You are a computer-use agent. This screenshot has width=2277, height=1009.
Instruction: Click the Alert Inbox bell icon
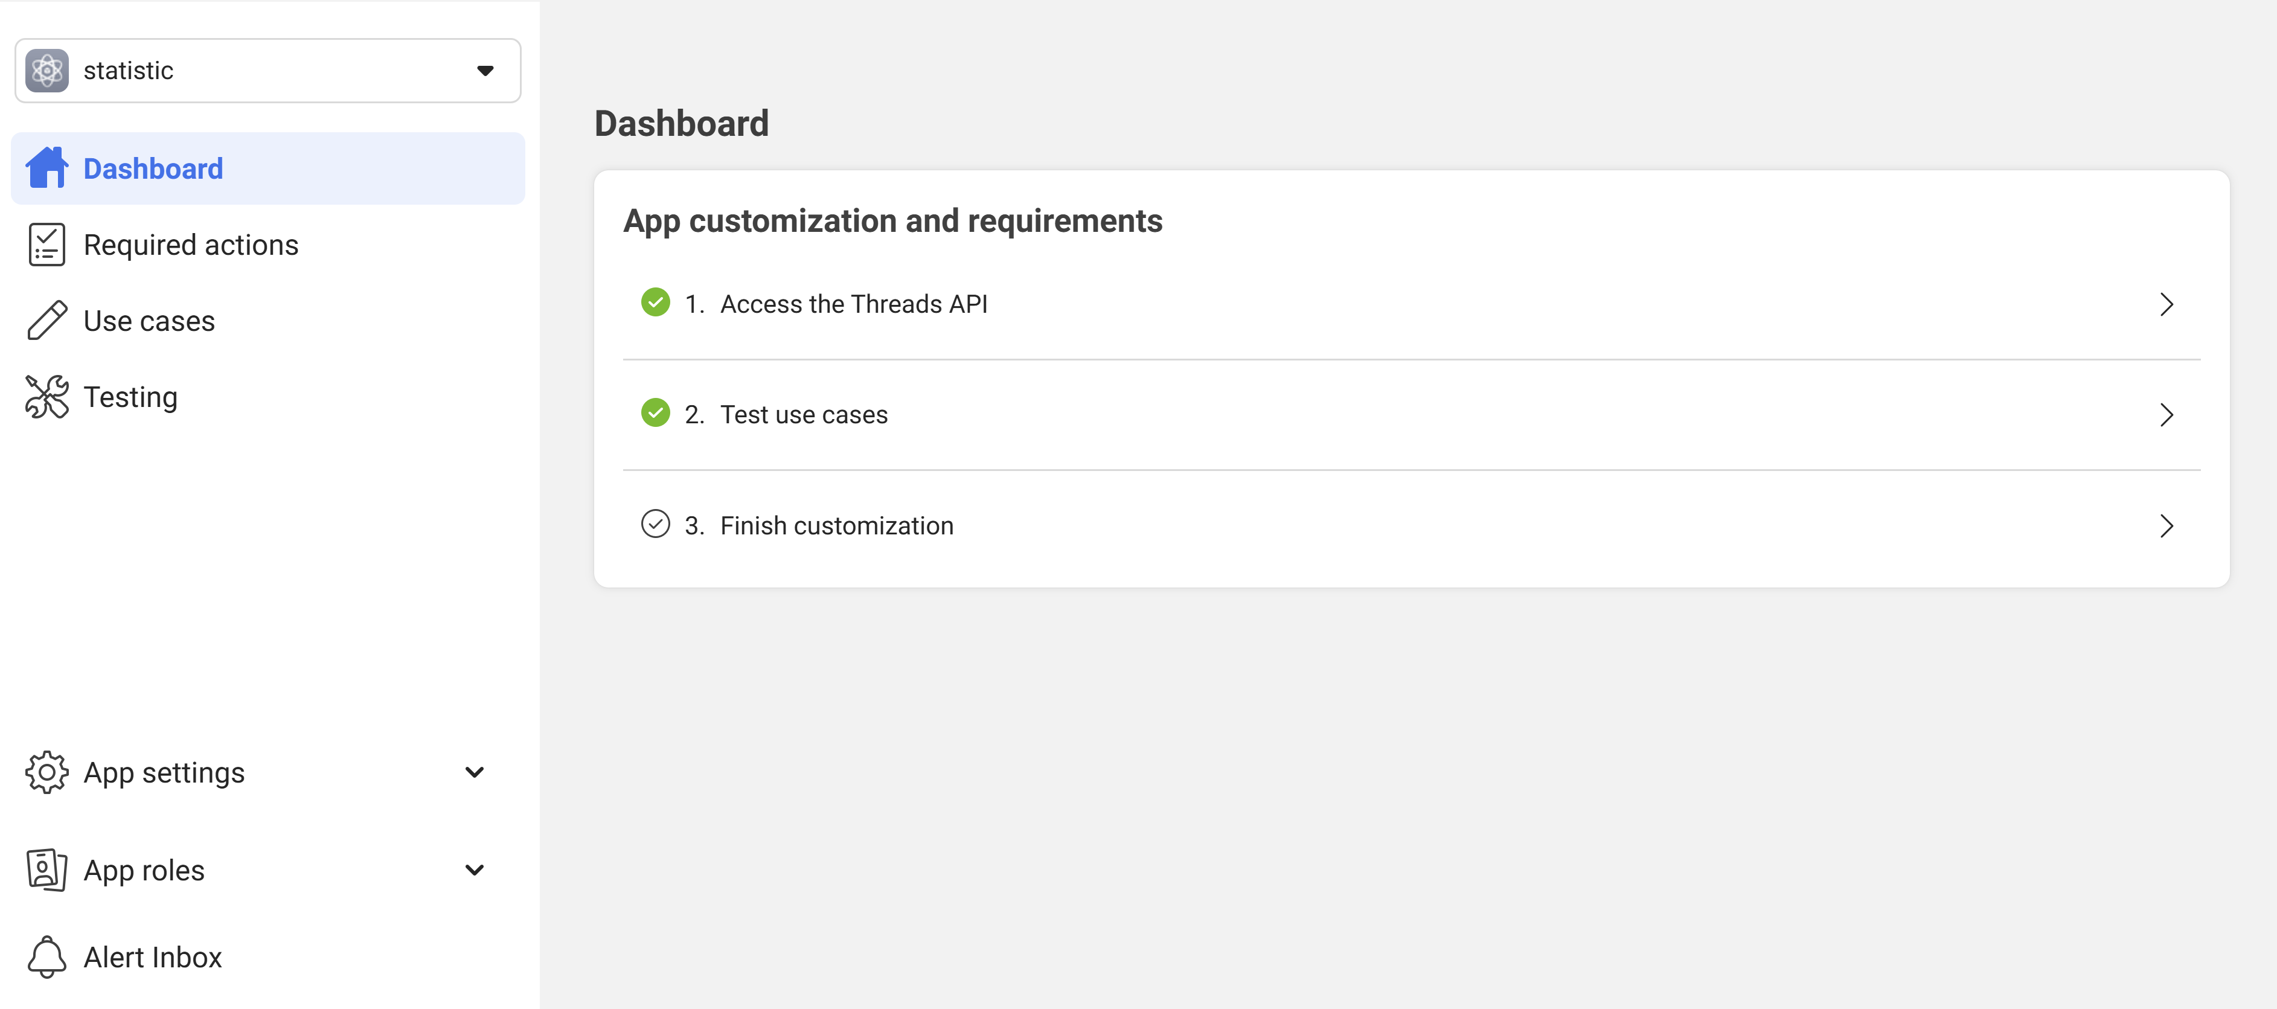point(47,957)
